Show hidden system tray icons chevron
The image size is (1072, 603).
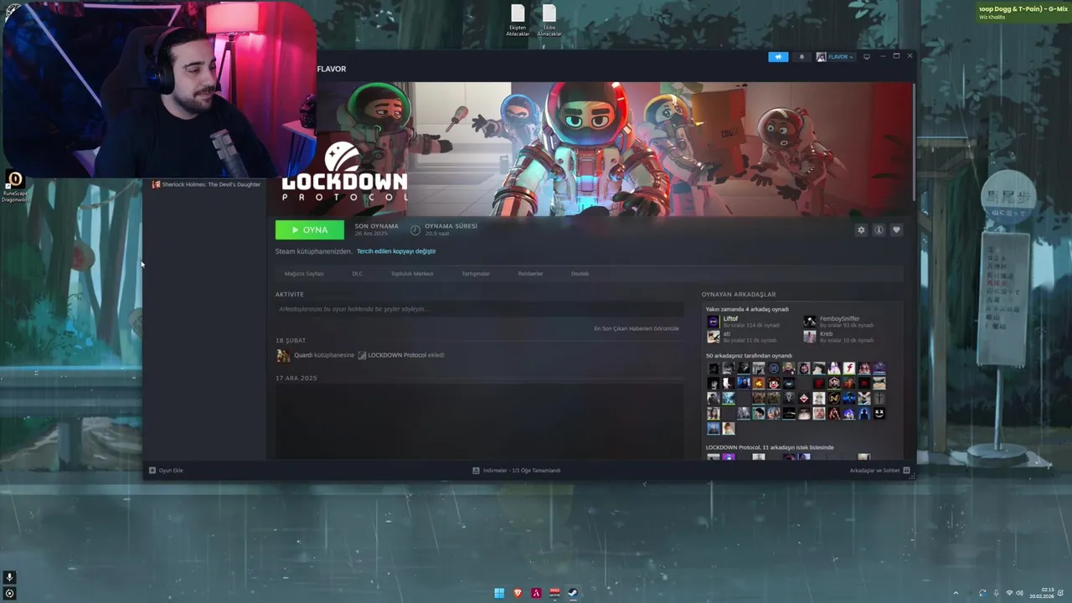click(x=956, y=593)
